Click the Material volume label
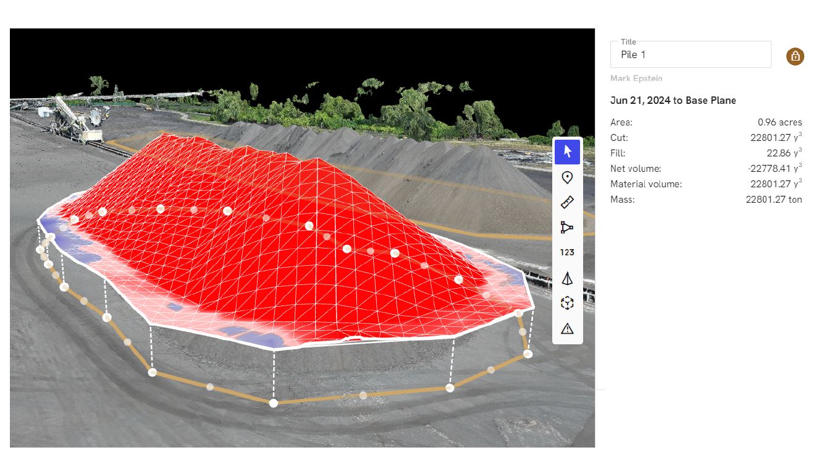The image size is (816, 463). pyautogui.click(x=646, y=184)
